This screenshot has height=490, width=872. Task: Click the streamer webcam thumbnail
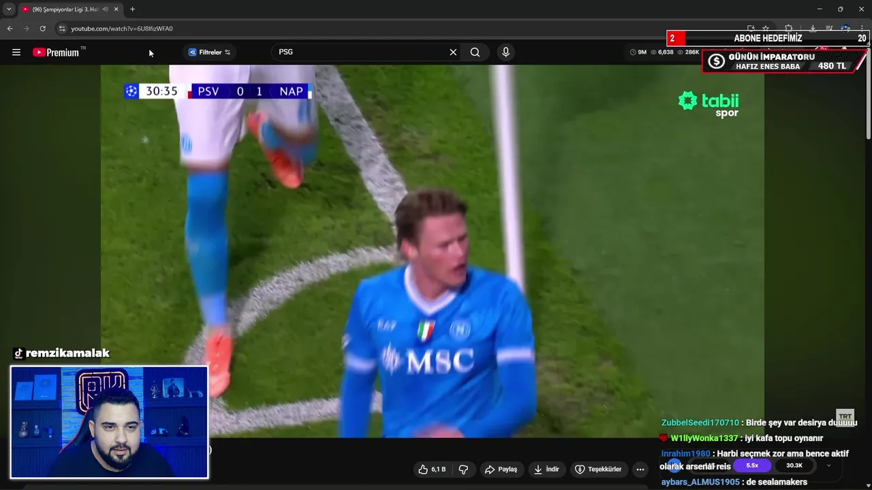109,422
